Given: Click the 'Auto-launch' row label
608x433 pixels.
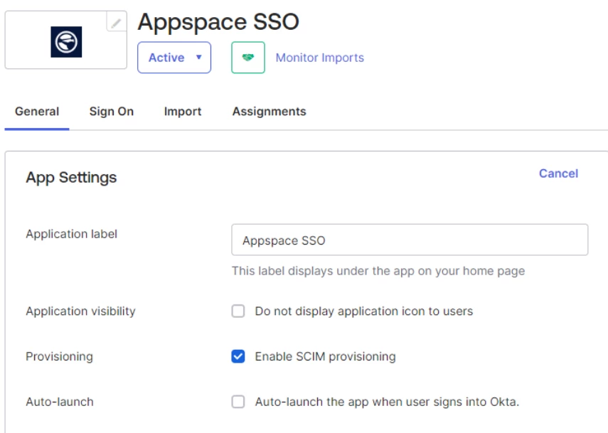Looking at the screenshot, I should pos(60,402).
